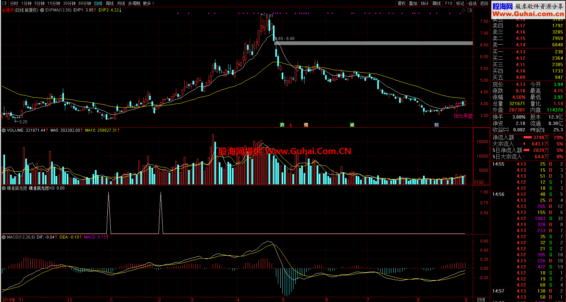This screenshot has height=302, width=566.
Task: Select the 30分钟 period tab
Action: (69, 3)
